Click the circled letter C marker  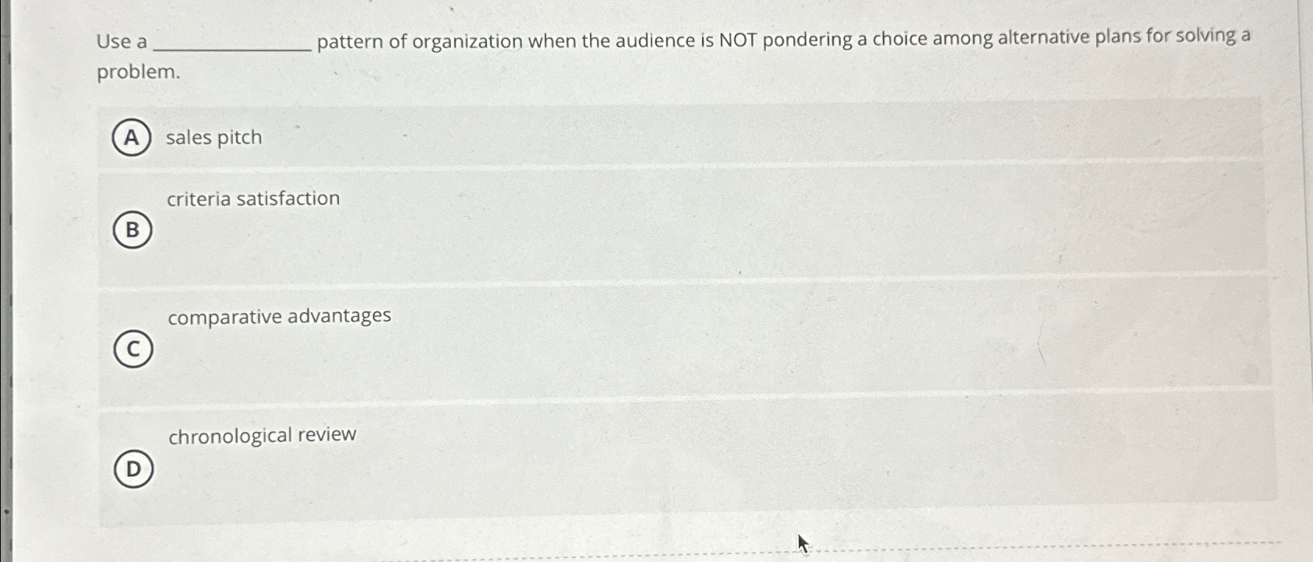[x=132, y=349]
